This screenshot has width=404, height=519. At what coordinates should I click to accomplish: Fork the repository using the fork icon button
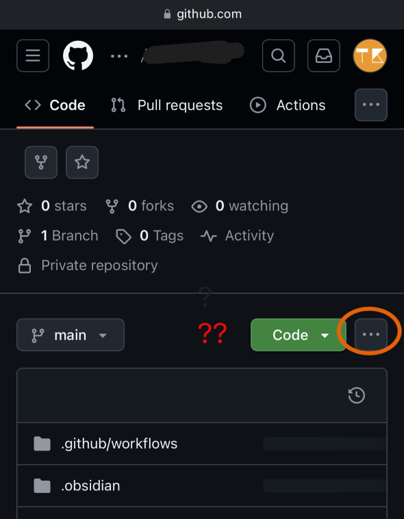coord(41,162)
